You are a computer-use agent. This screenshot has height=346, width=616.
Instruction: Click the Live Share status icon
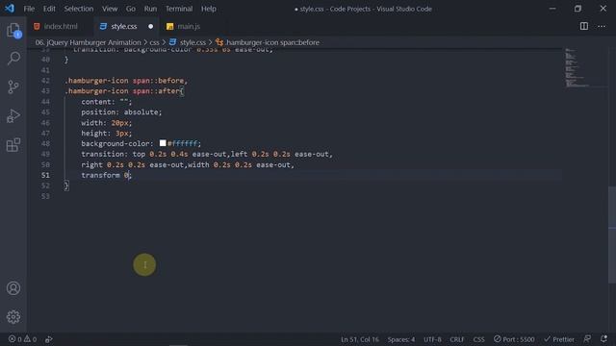pyautogui.click(x=49, y=339)
